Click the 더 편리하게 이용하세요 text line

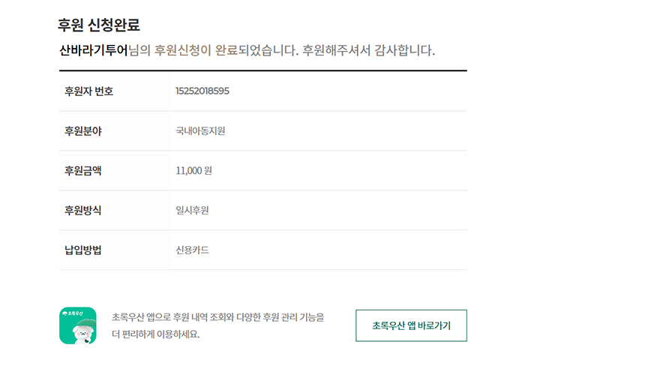click(156, 334)
